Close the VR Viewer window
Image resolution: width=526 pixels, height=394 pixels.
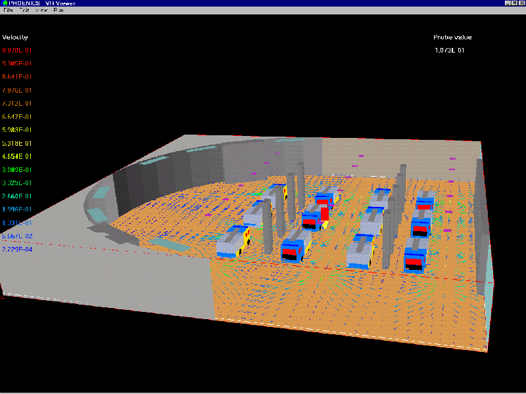click(521, 3)
